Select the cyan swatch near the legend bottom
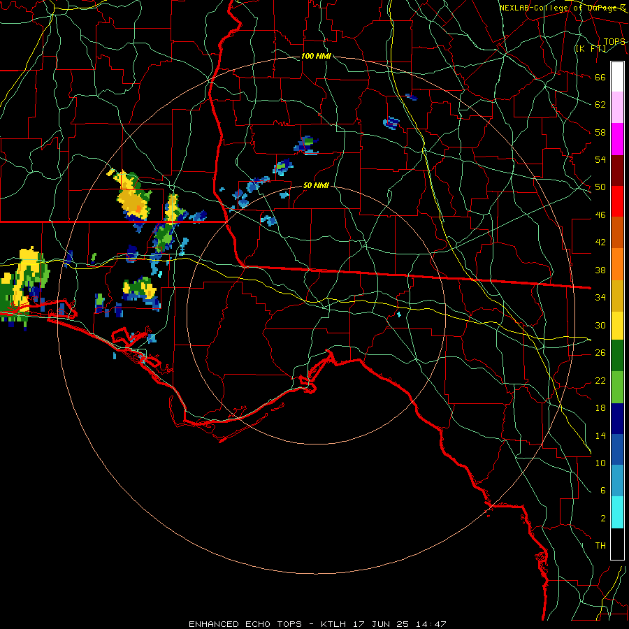 (x=617, y=512)
